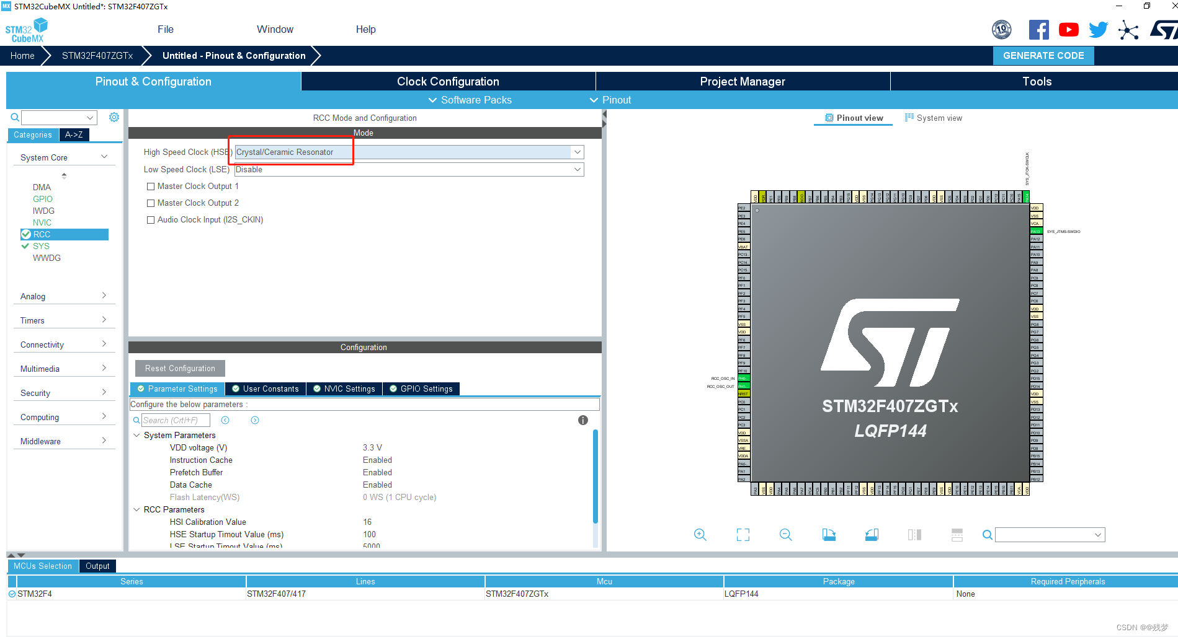The height and width of the screenshot is (637, 1178).
Task: Click the GENERATE CODE button
Action: click(1043, 55)
